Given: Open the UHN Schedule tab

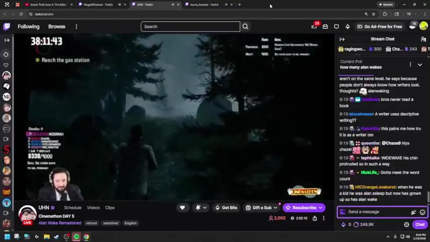Looking at the screenshot, I should (x=73, y=208).
